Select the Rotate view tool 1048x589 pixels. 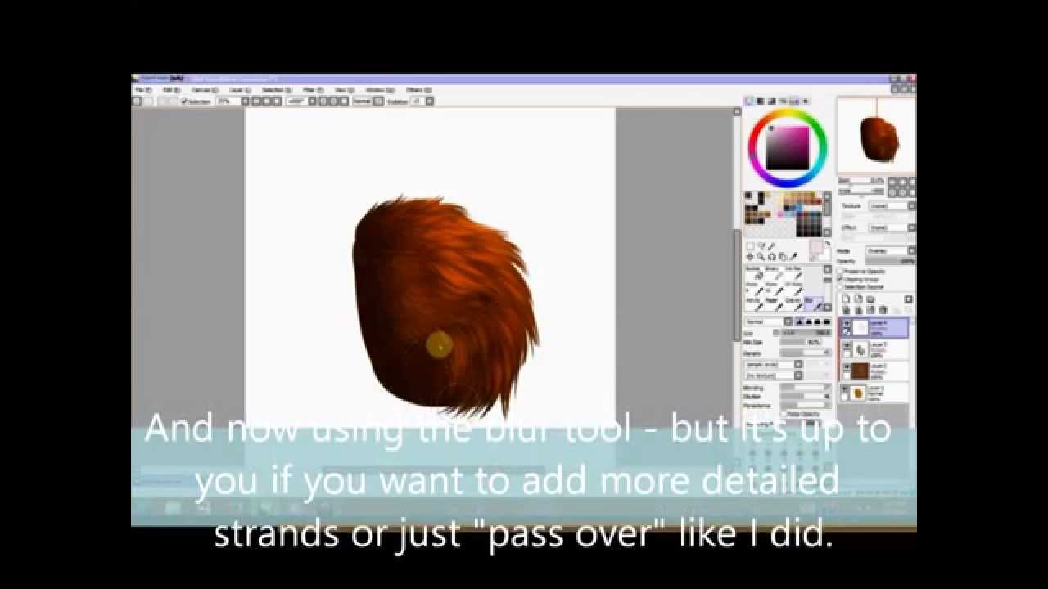click(771, 257)
